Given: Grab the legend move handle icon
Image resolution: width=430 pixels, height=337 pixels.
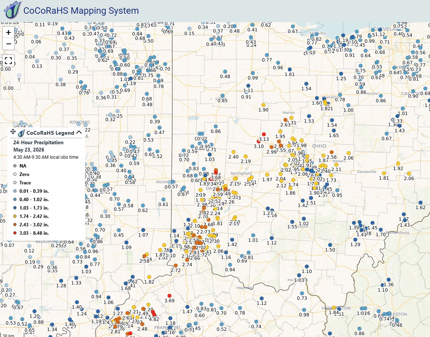Looking at the screenshot, I should (13, 132).
